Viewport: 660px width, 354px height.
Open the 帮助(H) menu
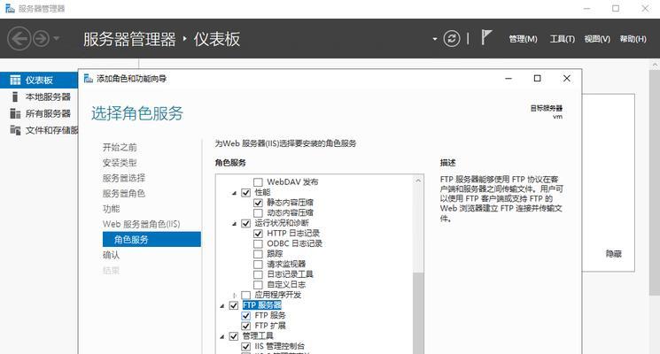point(633,39)
